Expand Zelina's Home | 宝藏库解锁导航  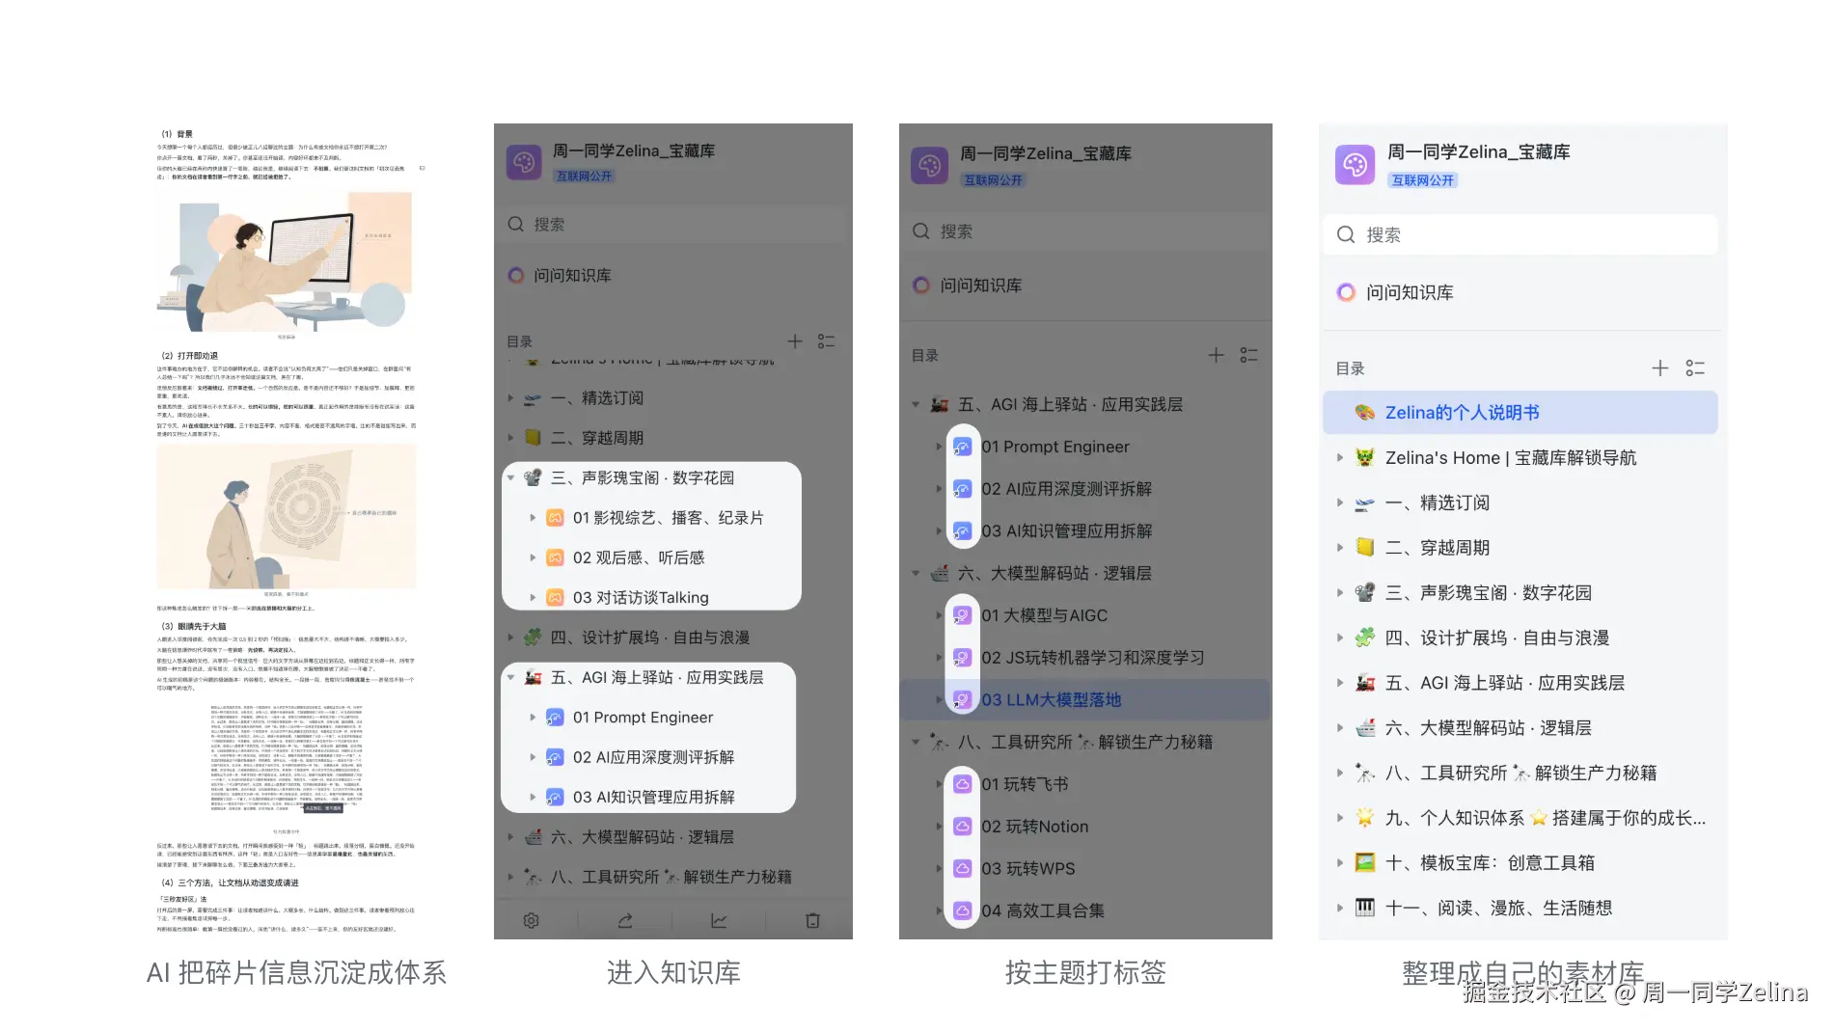coord(1339,457)
